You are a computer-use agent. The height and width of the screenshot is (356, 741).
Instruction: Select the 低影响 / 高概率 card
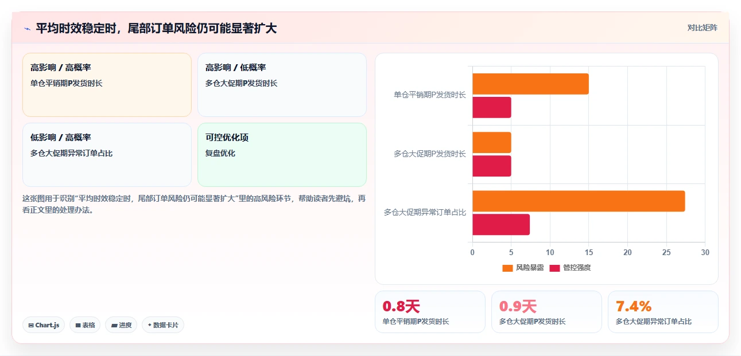(x=107, y=155)
